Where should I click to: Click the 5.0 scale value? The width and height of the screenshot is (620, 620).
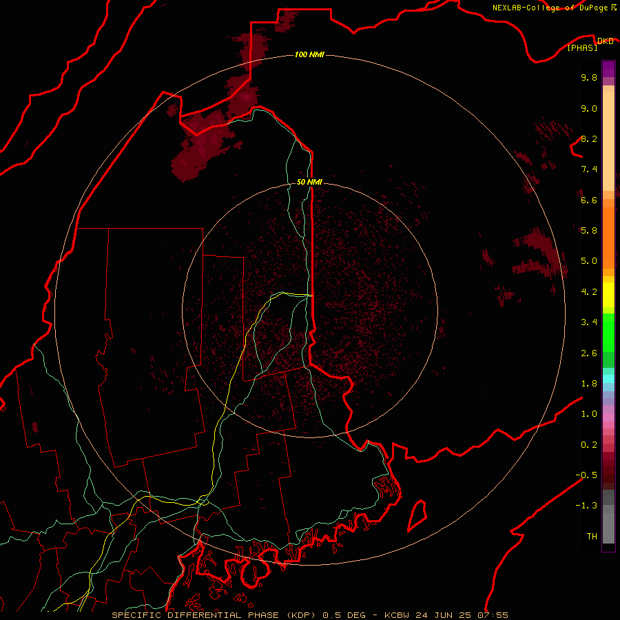click(589, 261)
